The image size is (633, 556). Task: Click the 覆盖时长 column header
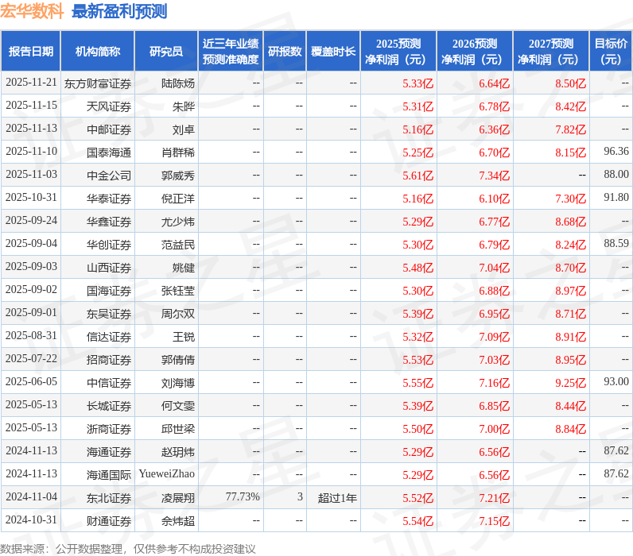[x=333, y=51]
